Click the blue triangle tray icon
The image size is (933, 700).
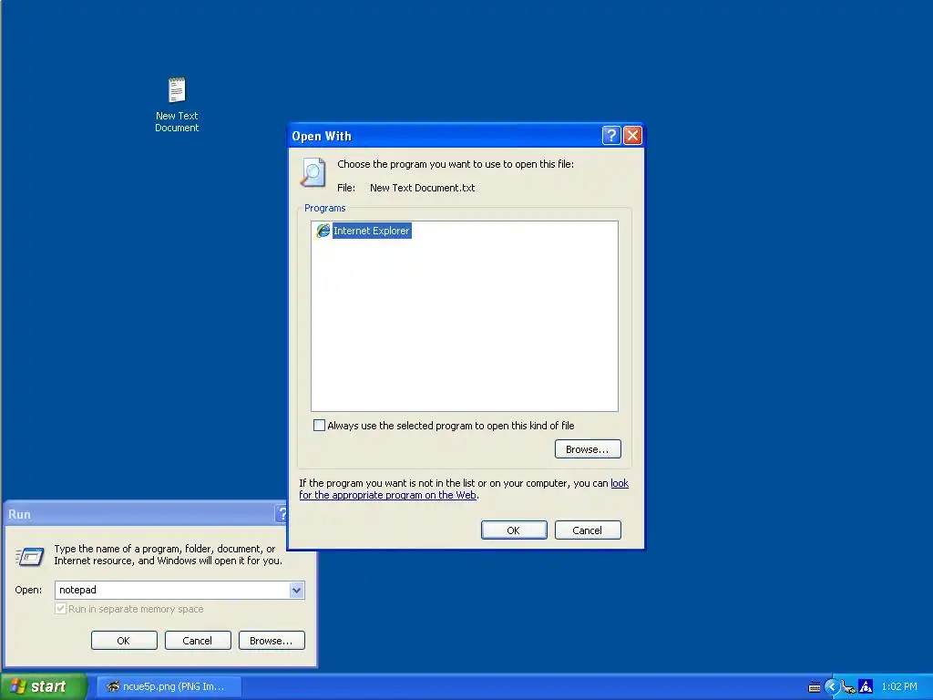click(866, 687)
